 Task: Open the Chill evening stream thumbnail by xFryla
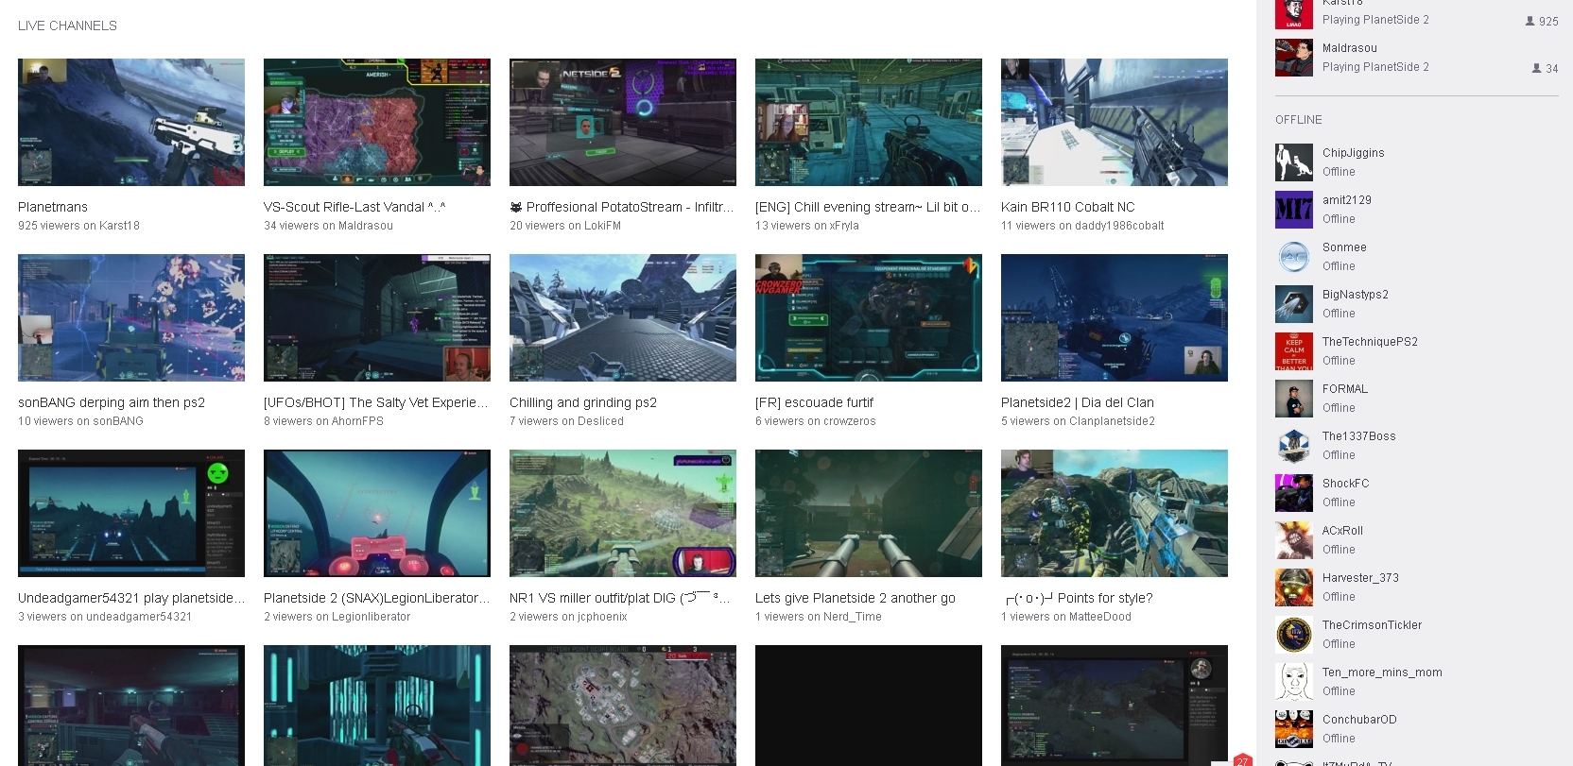click(869, 122)
